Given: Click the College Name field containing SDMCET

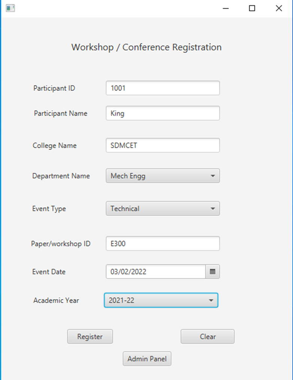Looking at the screenshot, I should point(162,145).
